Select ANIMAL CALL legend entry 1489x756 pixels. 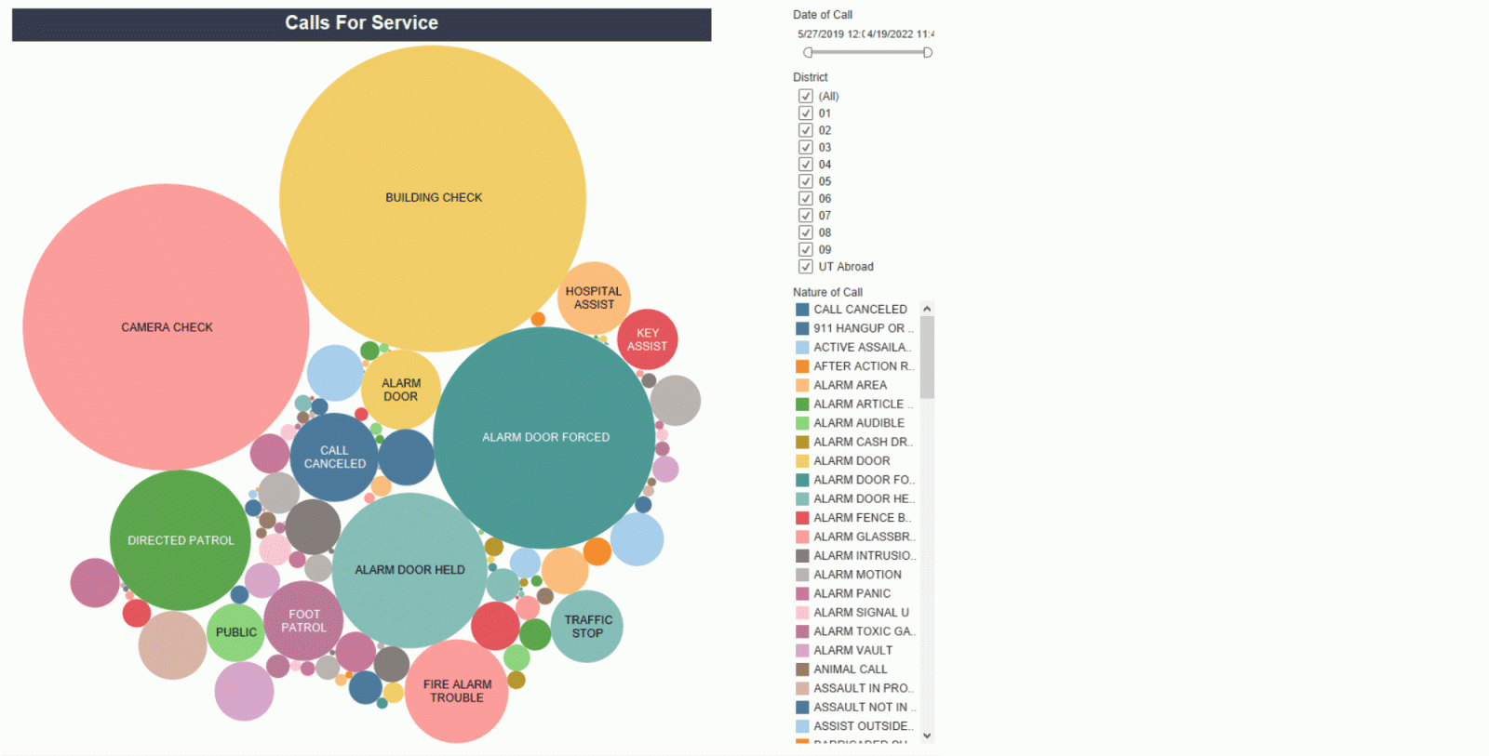point(855,670)
